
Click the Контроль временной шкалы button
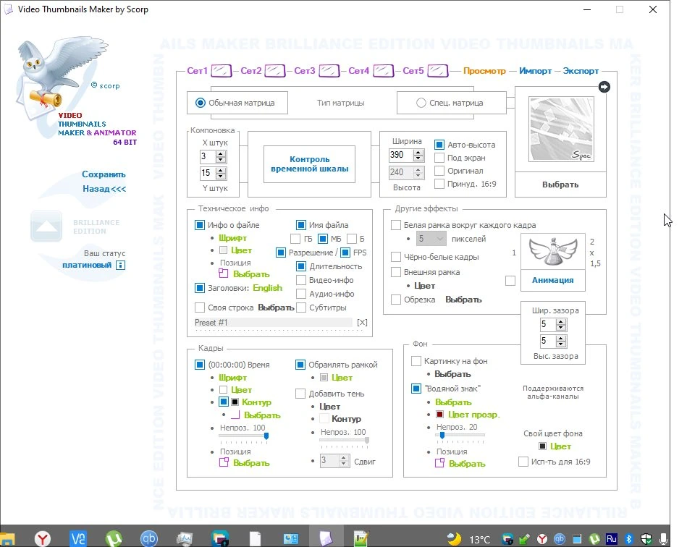pos(309,164)
